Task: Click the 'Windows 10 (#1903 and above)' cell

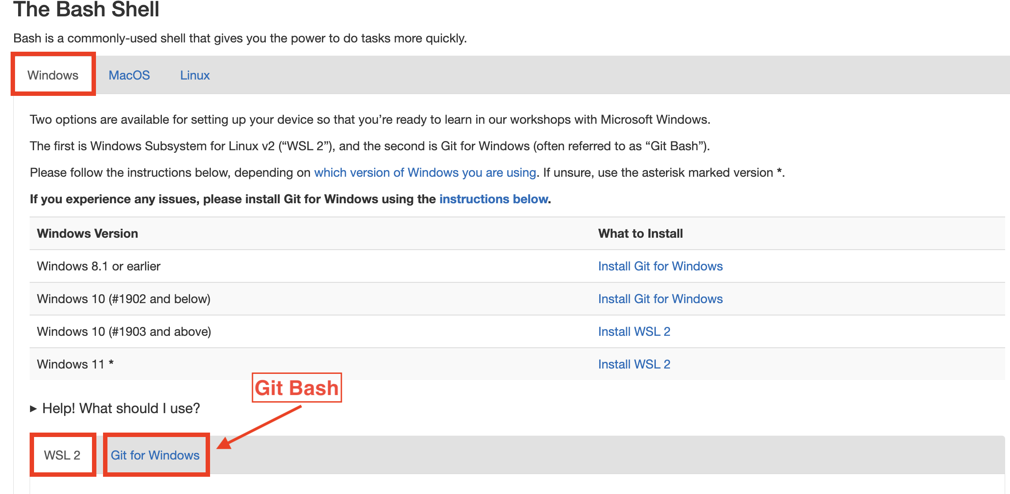Action: click(124, 331)
